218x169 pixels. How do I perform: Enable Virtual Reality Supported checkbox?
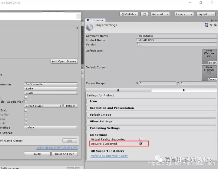[141, 139]
